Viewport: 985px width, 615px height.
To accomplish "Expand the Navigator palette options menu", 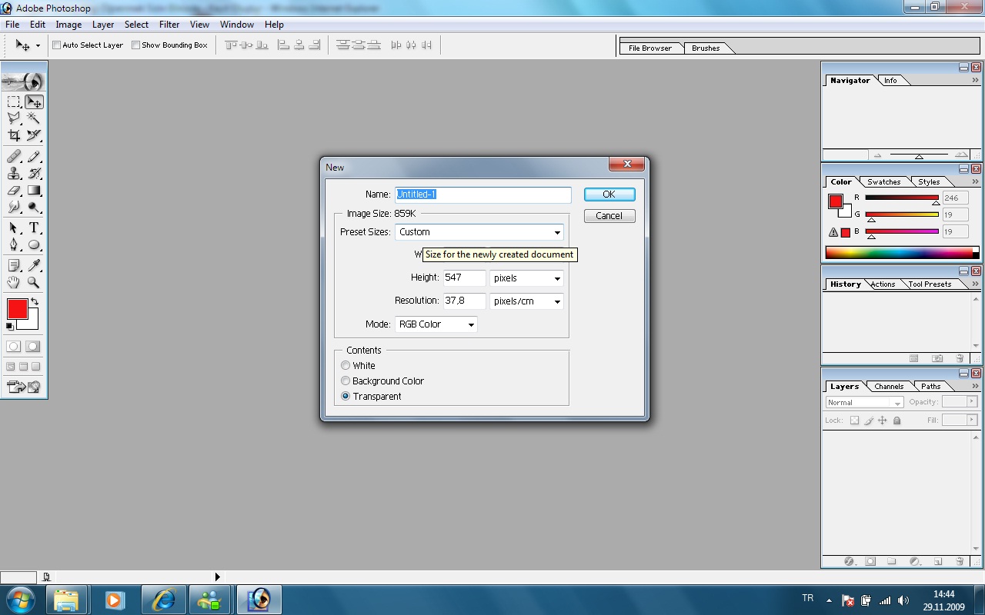I will coord(976,80).
